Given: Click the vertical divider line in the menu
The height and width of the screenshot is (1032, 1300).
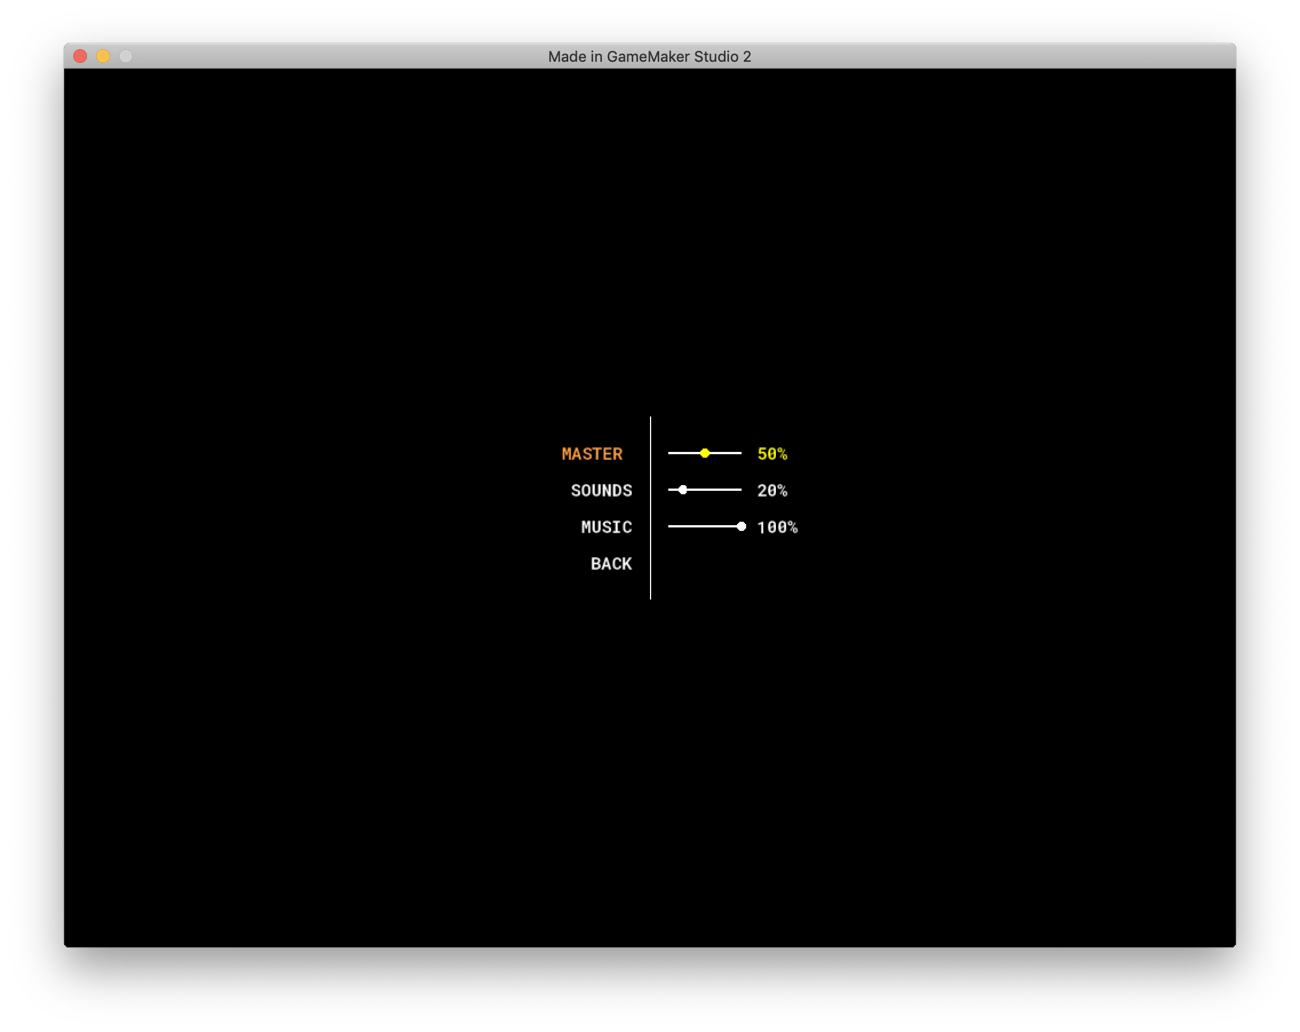Looking at the screenshot, I should coord(651,507).
